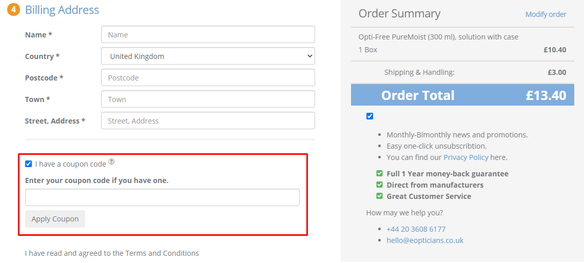Open the Country dropdown showing United Kingdom
The width and height of the screenshot is (584, 263).
[x=208, y=56]
